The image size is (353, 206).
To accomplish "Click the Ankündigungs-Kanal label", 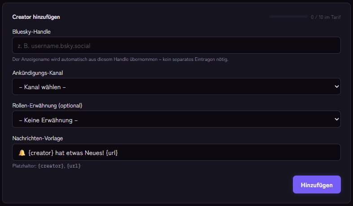I will tap(38, 73).
